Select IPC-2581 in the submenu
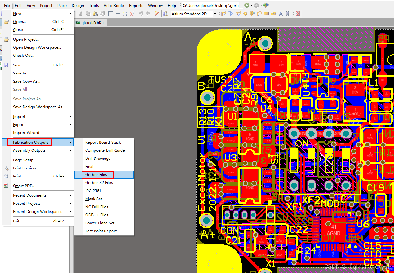The image size is (394, 273). pos(104,191)
